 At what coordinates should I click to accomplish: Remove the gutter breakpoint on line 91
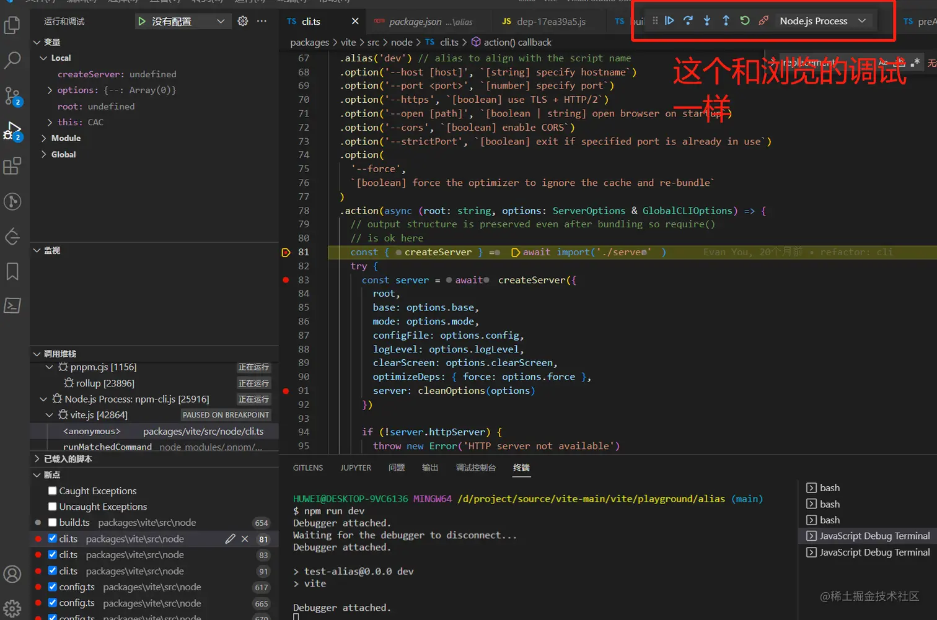(x=286, y=391)
